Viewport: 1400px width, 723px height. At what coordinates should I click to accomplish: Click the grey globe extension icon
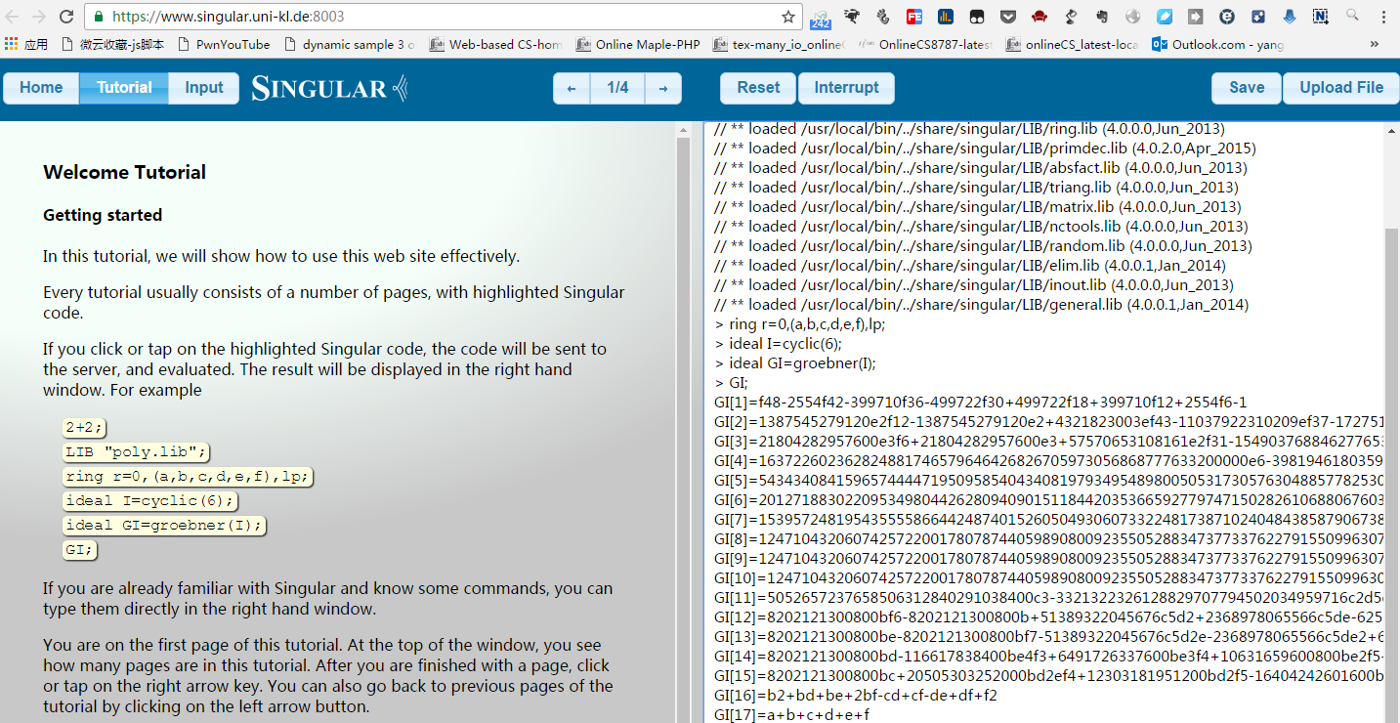point(1133,17)
